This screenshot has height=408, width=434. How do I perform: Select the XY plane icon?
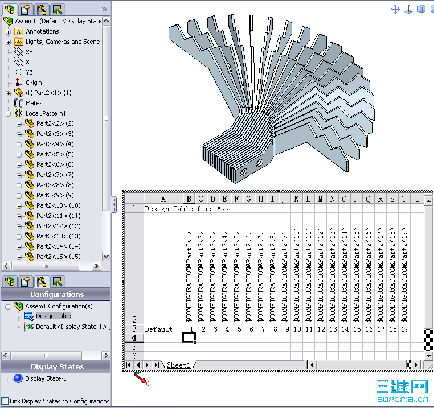point(19,51)
